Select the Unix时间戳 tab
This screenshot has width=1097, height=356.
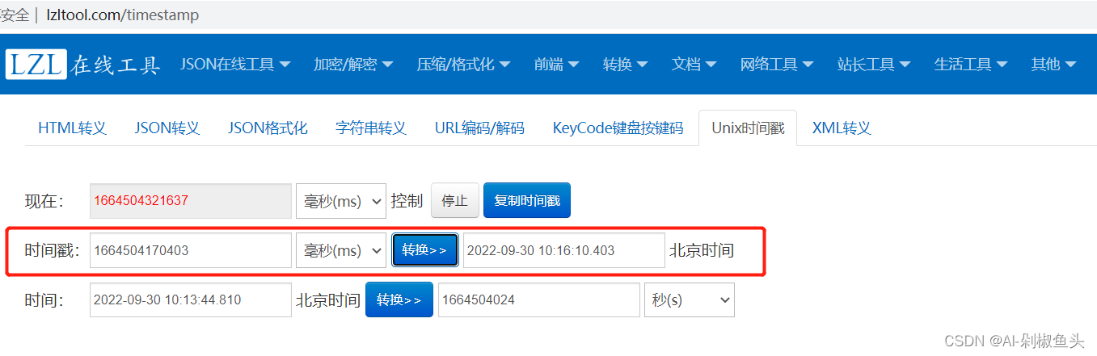pyautogui.click(x=748, y=128)
